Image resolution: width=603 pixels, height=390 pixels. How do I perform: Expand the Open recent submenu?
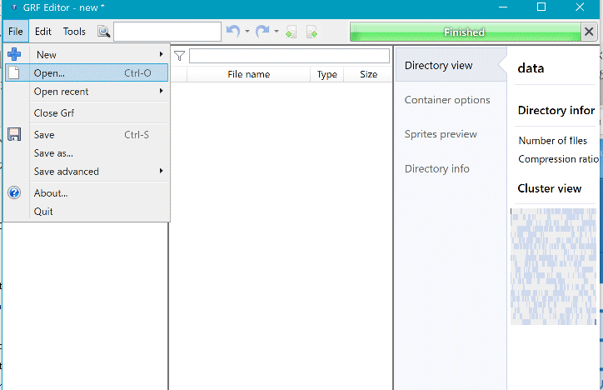point(161,91)
